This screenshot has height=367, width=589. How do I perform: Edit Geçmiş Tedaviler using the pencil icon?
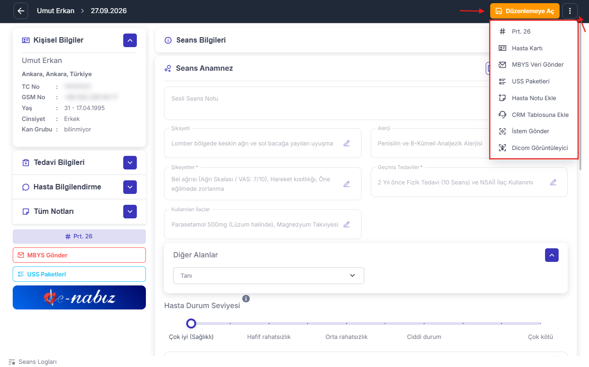coord(553,182)
